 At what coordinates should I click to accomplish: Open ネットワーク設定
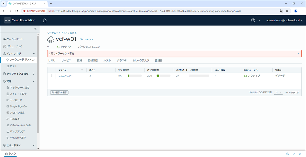18,88
